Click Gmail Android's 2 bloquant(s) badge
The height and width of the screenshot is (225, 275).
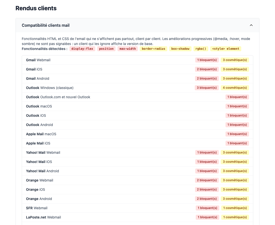click(207, 78)
